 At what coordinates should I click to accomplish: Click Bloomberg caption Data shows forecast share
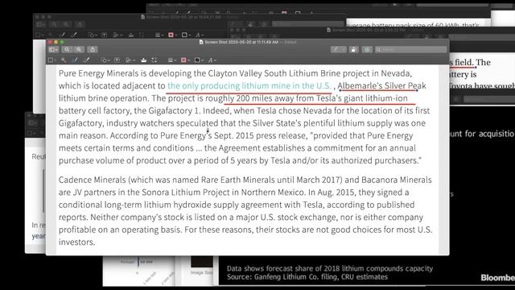[x=330, y=268]
